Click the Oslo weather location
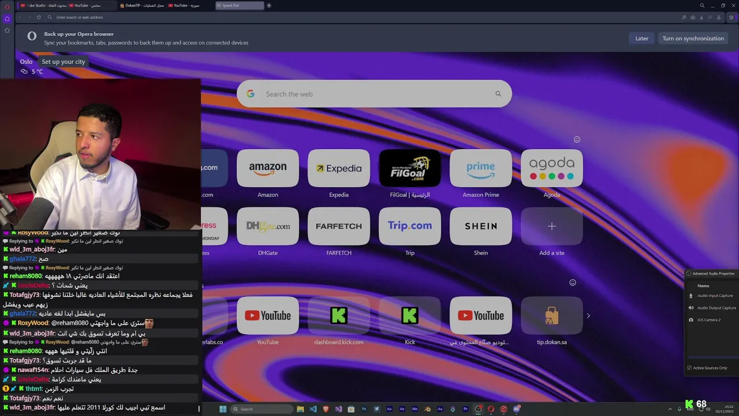The width and height of the screenshot is (739, 416). (x=26, y=62)
